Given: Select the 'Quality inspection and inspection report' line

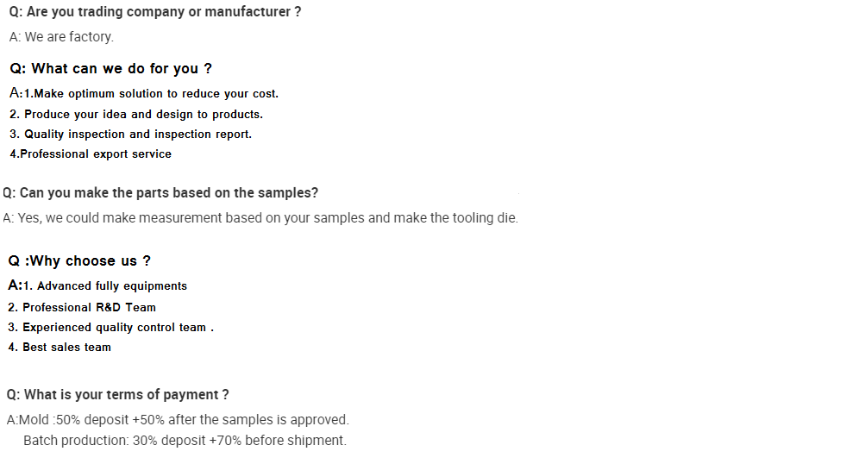Looking at the screenshot, I should point(130,135).
